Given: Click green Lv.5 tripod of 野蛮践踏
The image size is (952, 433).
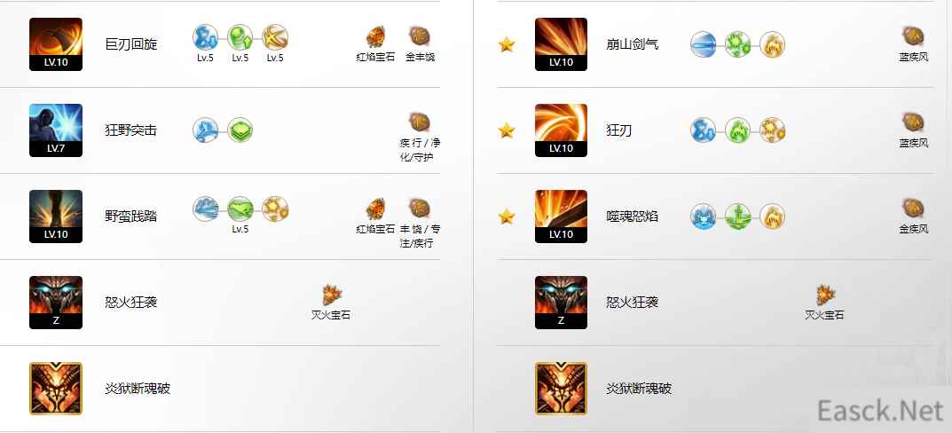Looking at the screenshot, I should point(240,209).
